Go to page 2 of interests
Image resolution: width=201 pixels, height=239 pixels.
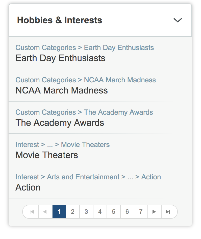coord(73,212)
